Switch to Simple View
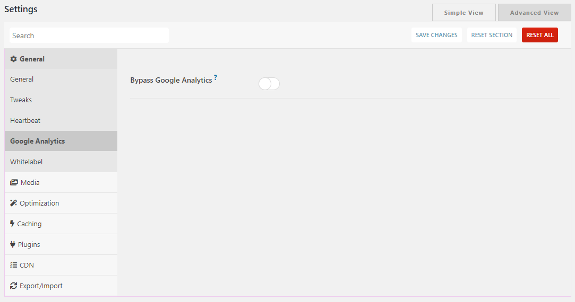The width and height of the screenshot is (575, 302). tap(464, 13)
